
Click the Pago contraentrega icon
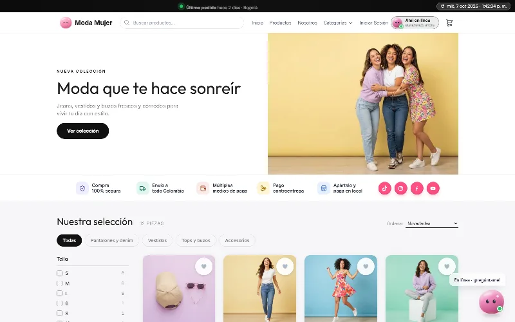pyautogui.click(x=263, y=188)
